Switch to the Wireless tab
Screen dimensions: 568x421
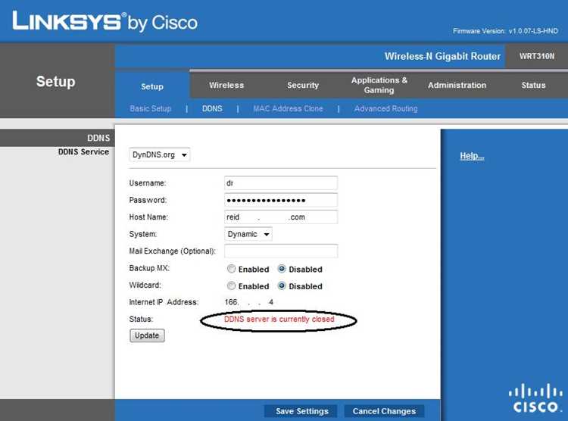point(226,85)
